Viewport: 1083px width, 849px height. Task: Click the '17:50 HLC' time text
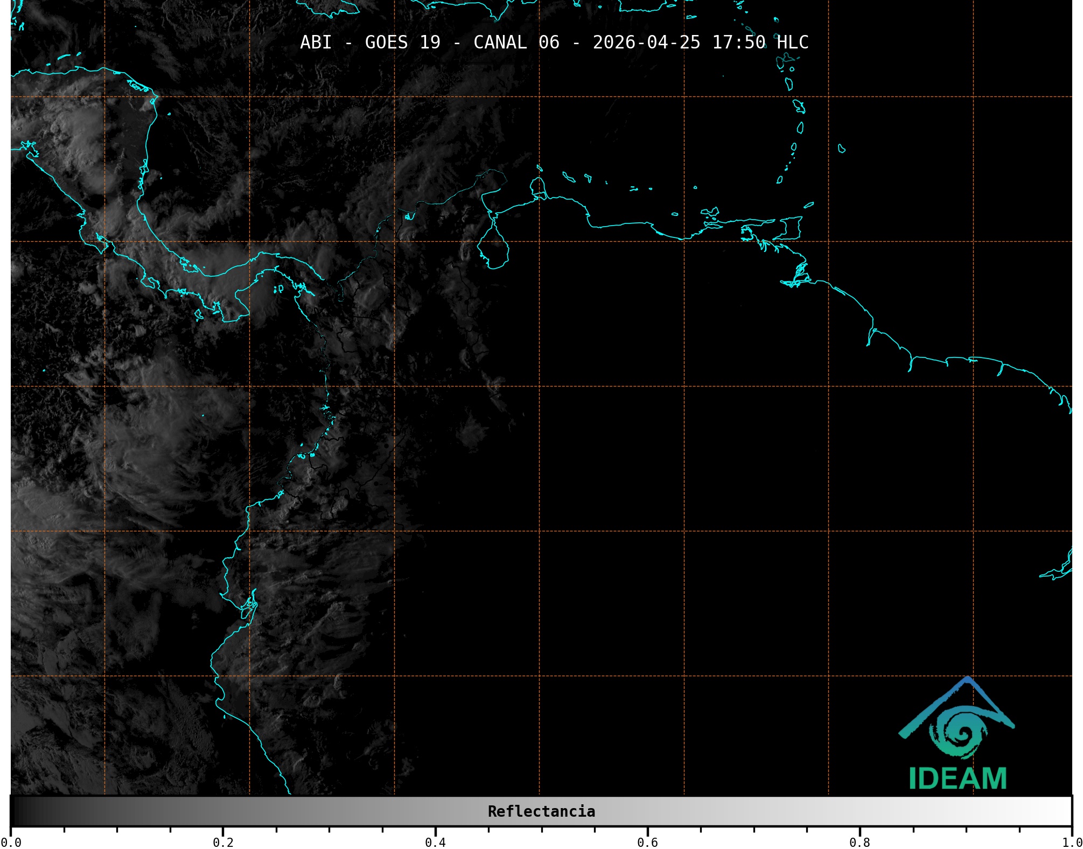pos(760,43)
